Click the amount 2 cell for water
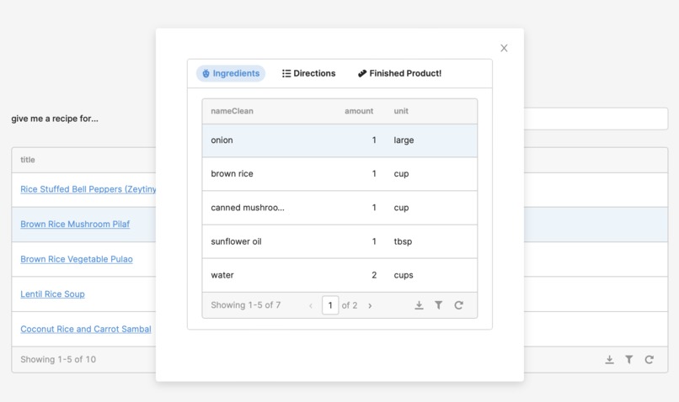This screenshot has height=402, width=679. coord(374,275)
